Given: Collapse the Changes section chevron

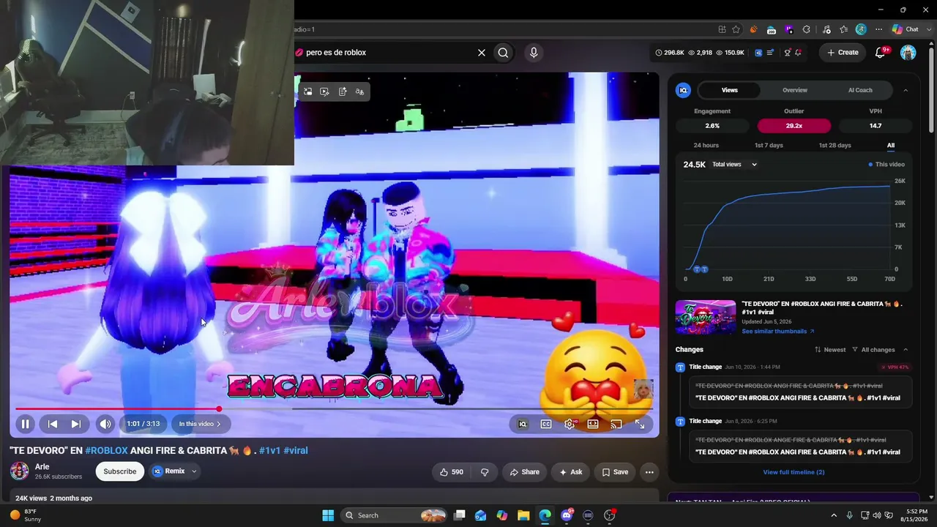Looking at the screenshot, I should pyautogui.click(x=906, y=350).
